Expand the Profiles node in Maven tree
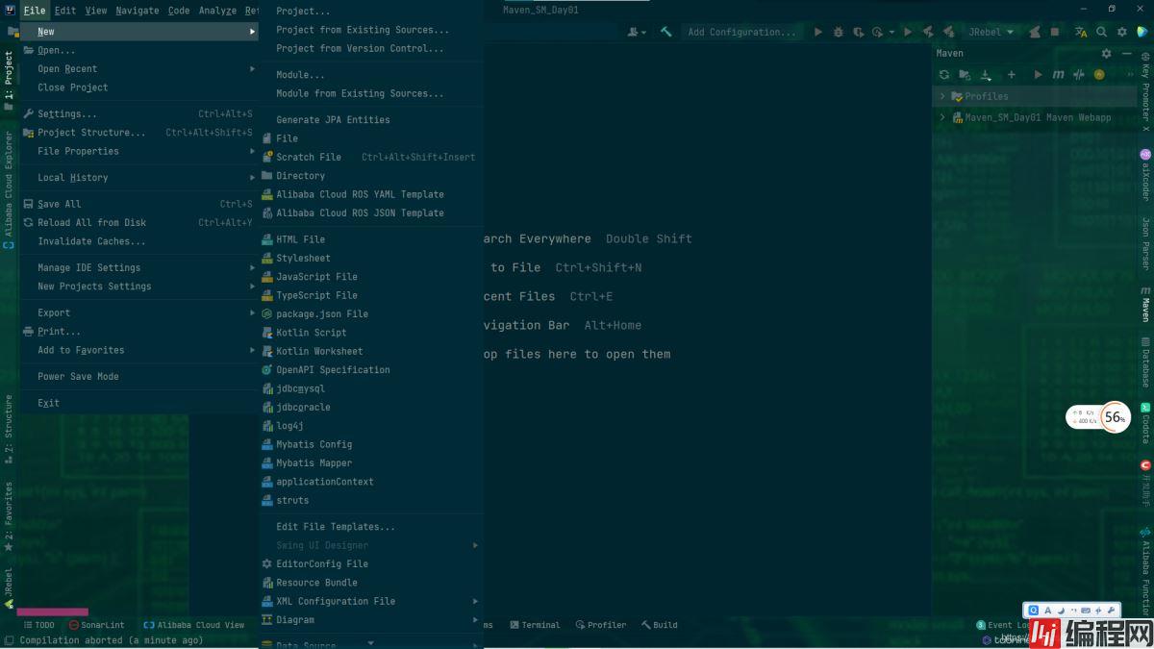Image resolution: width=1154 pixels, height=649 pixels. (x=942, y=96)
